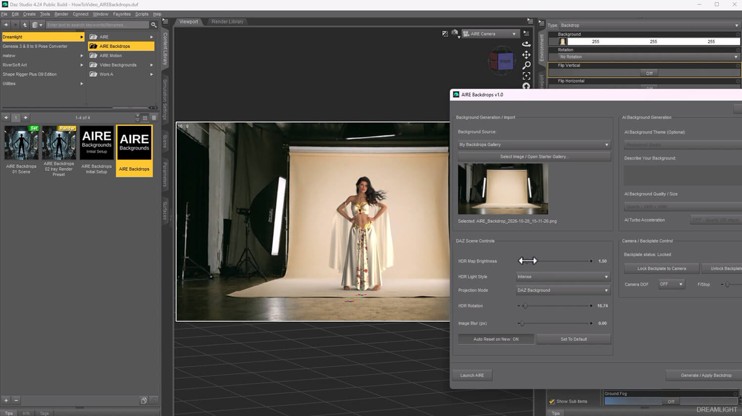This screenshot has height=416, width=742.
Task: Select the orbit rotate viewport tool
Action: 526,44
